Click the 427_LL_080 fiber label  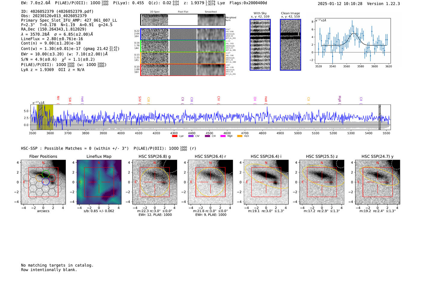[231, 62]
